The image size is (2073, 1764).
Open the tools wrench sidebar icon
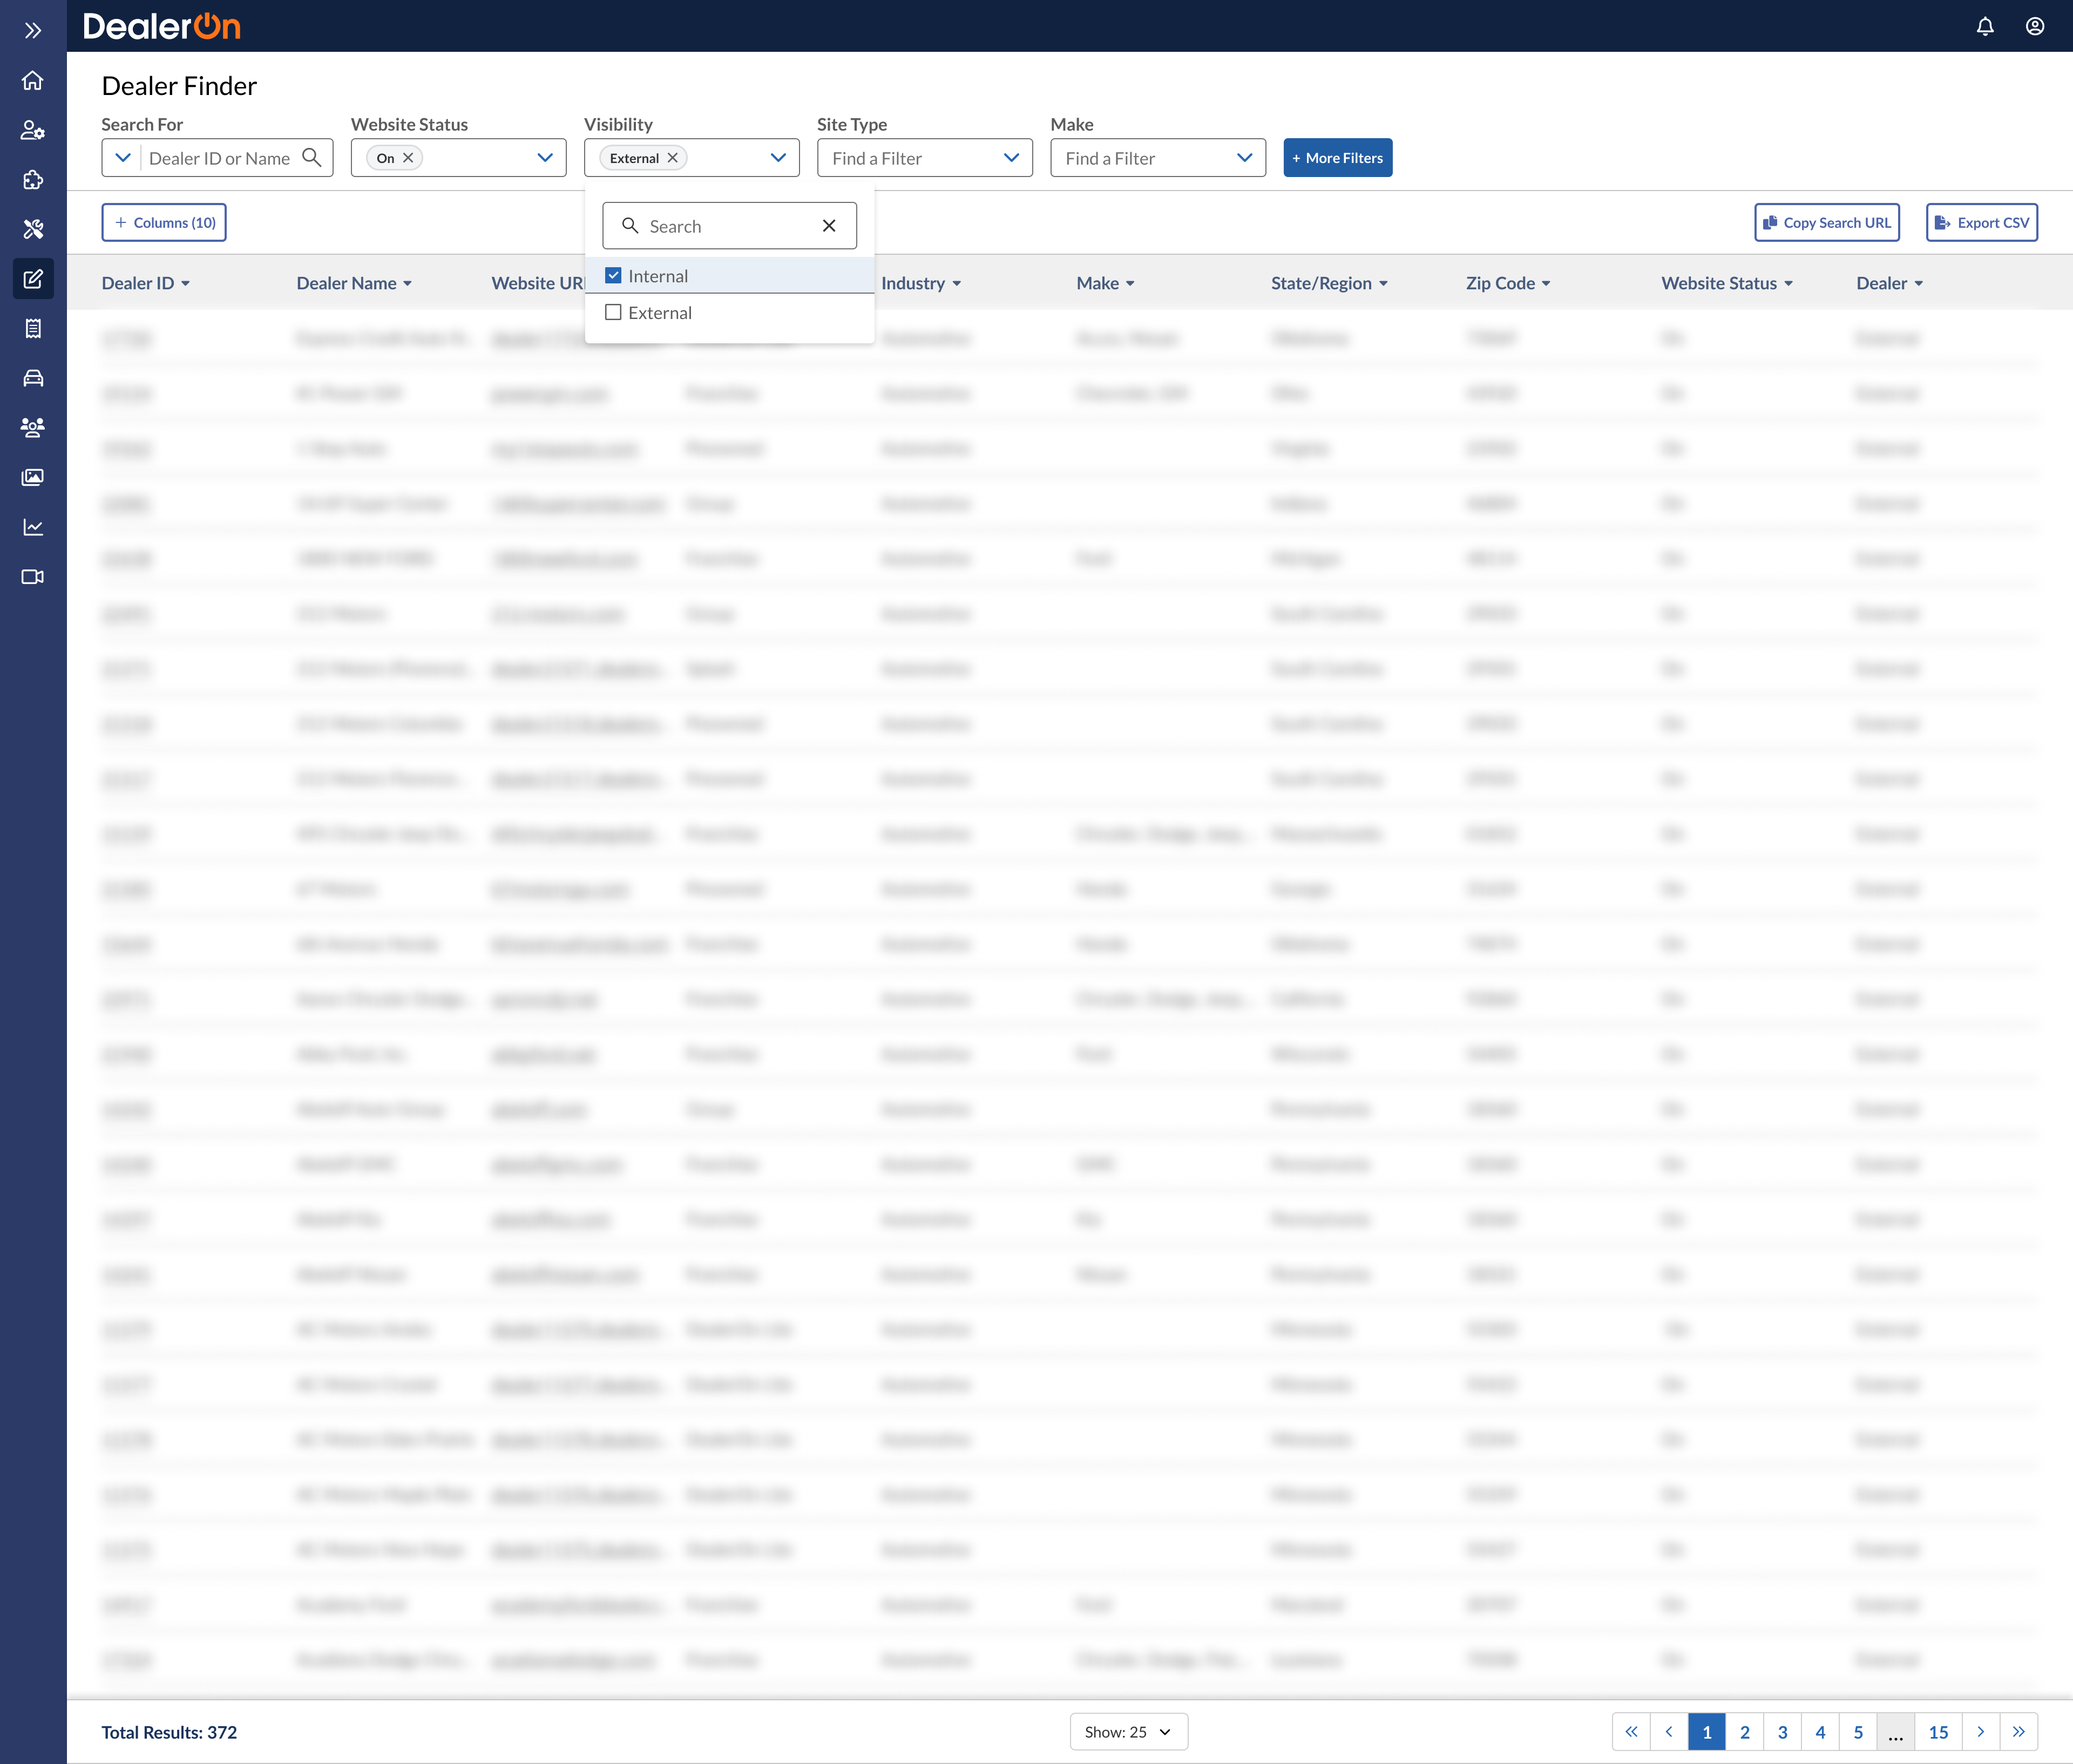[x=33, y=229]
